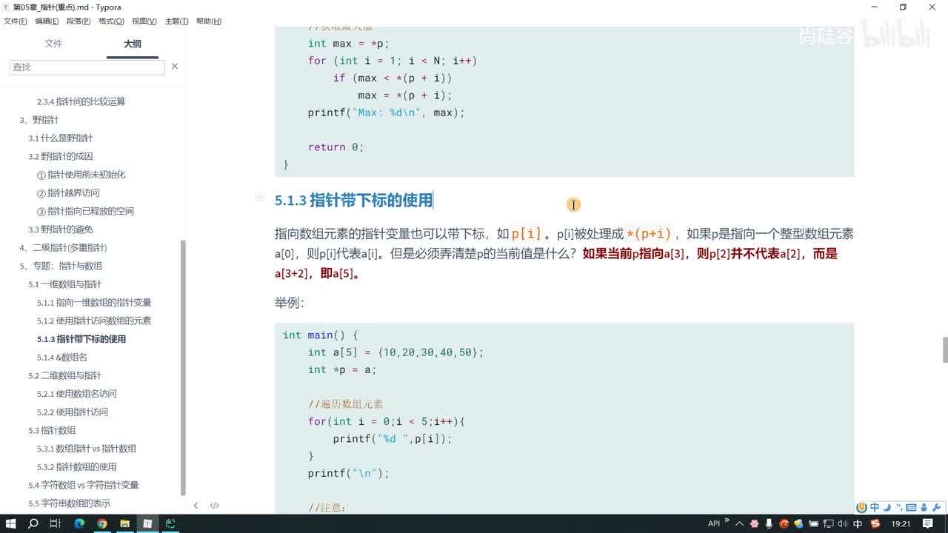Image resolution: width=948 pixels, height=533 pixels.
Task: Close the outline search box
Action: tap(175, 66)
